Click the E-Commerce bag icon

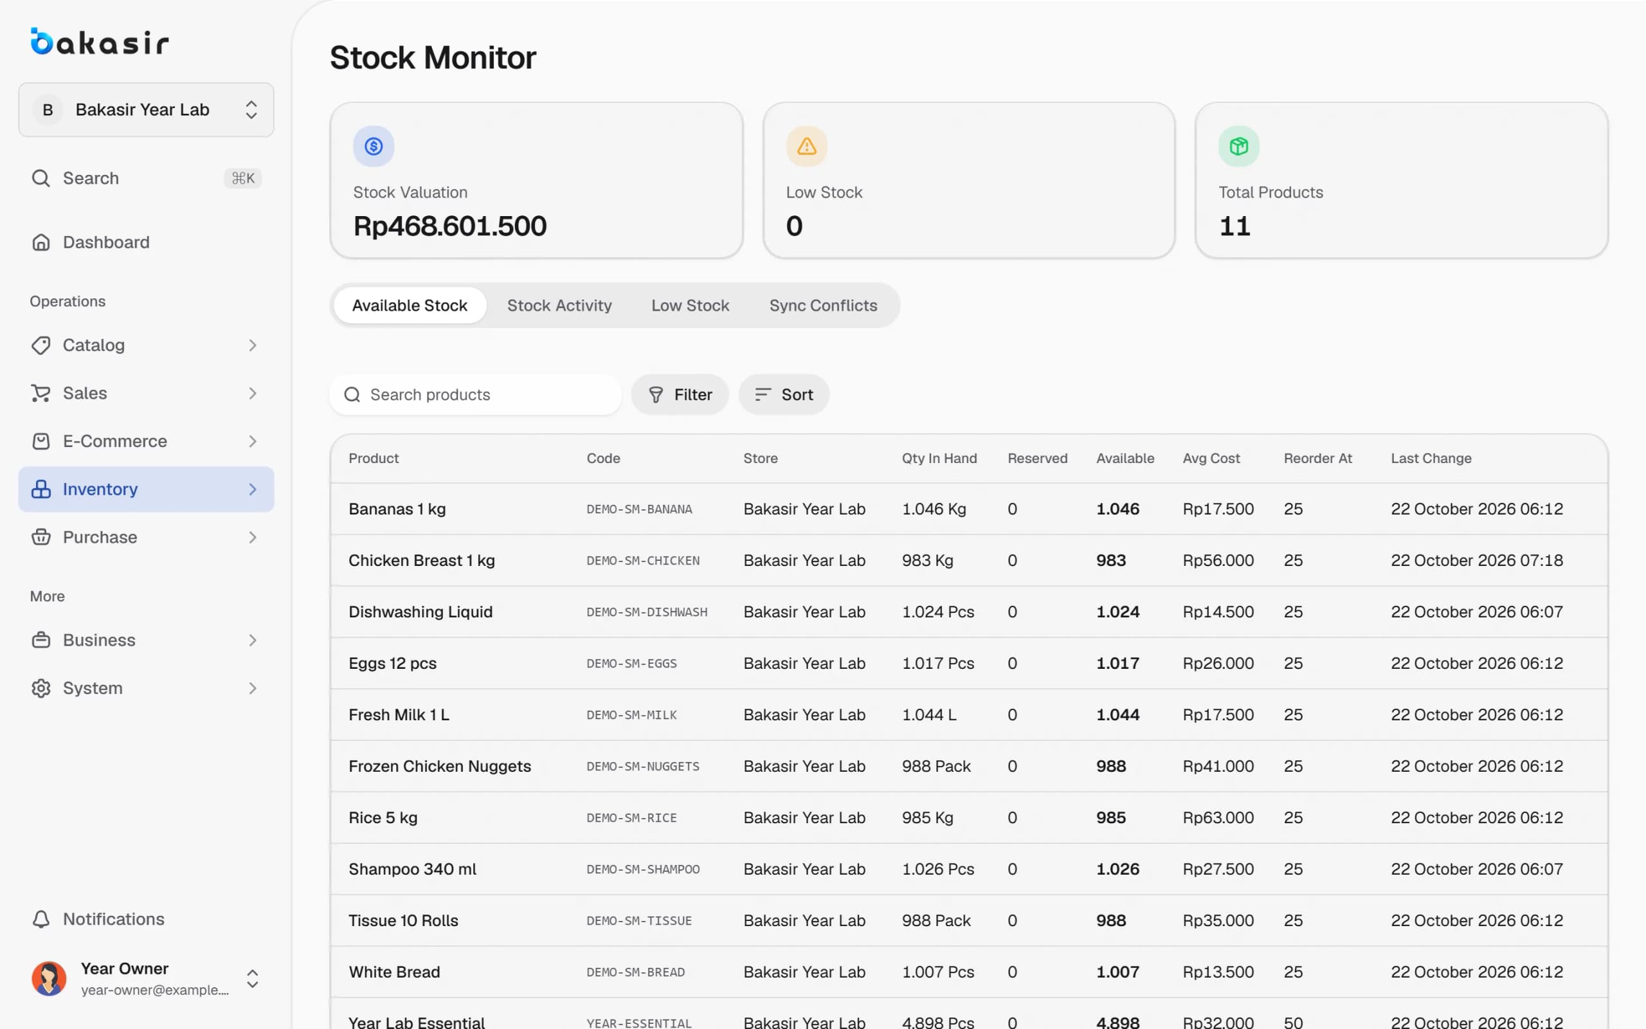click(x=41, y=441)
